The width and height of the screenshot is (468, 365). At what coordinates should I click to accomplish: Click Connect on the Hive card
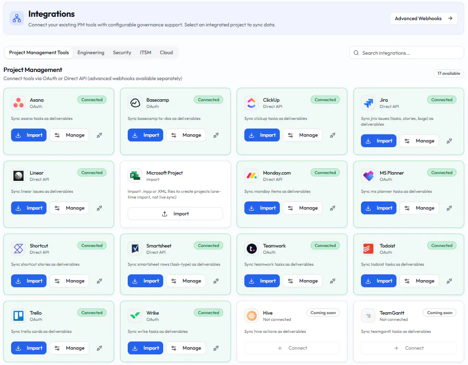tap(292, 348)
